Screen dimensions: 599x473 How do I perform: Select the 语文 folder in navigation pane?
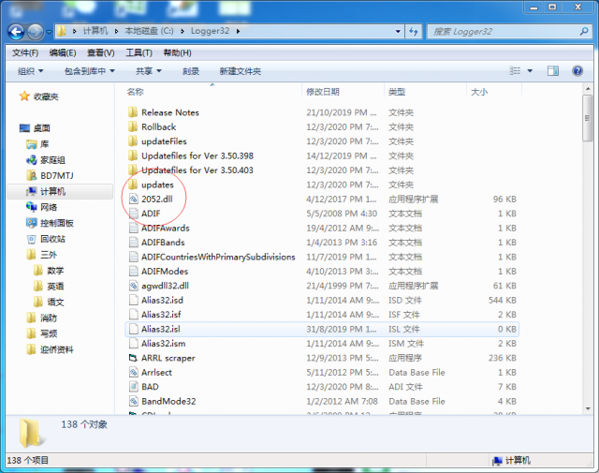pos(55,303)
